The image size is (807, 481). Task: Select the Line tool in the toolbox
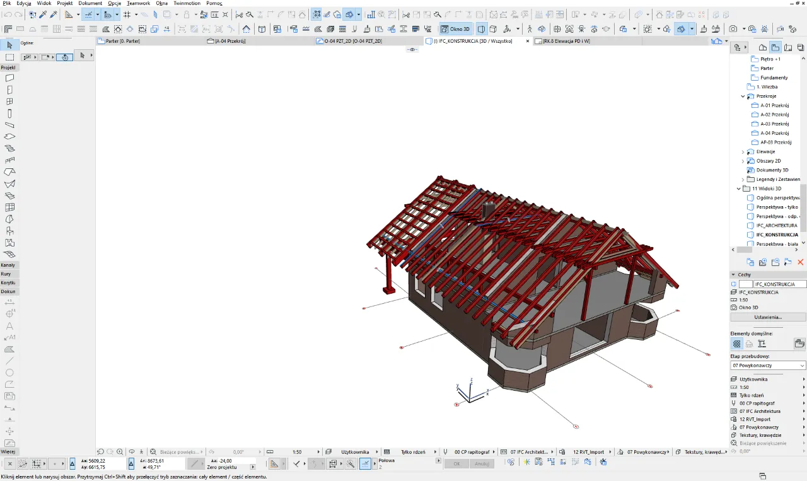(x=9, y=361)
